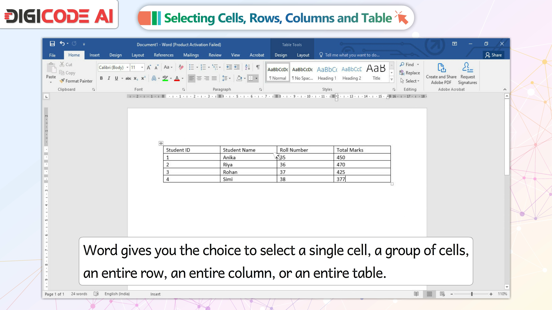
Task: Toggle Strikethrough formatting
Action: point(128,78)
